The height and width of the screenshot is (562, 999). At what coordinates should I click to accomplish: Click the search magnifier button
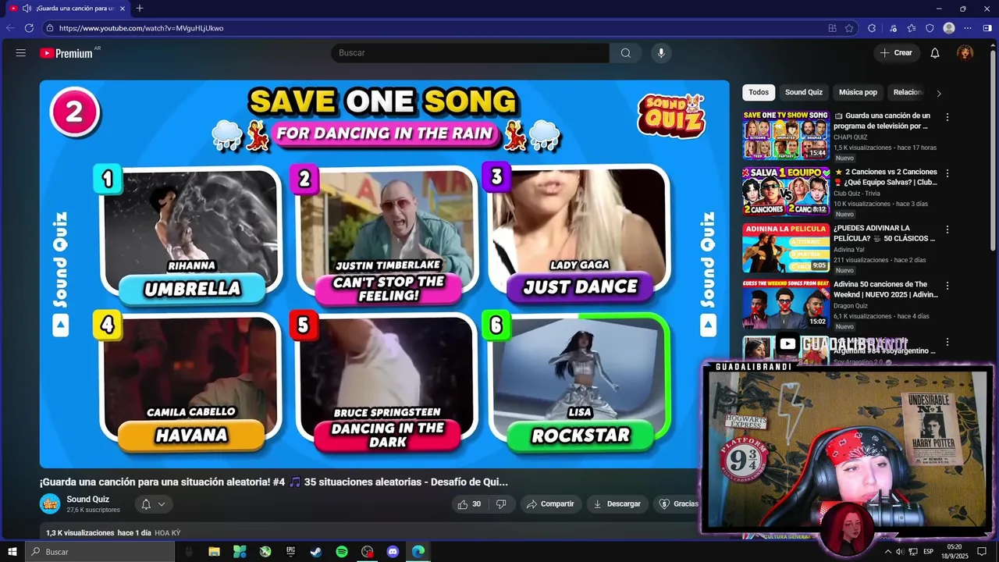626,53
